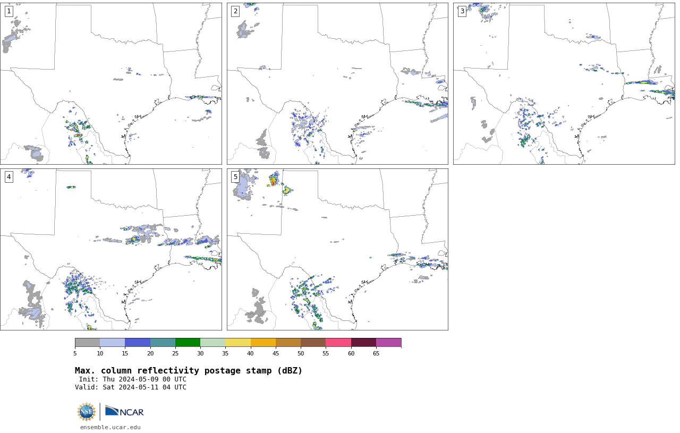This screenshot has width=680, height=433.
Task: Select the light blue 10-15 dBZ swatch
Action: pyautogui.click(x=112, y=342)
